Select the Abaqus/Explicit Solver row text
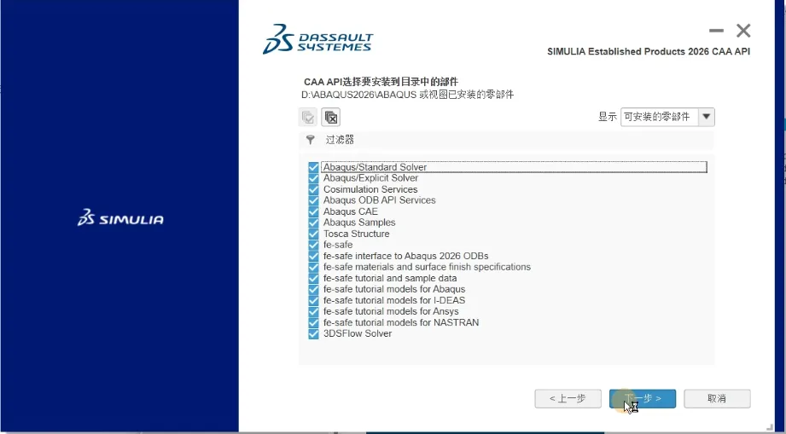 pyautogui.click(x=370, y=178)
